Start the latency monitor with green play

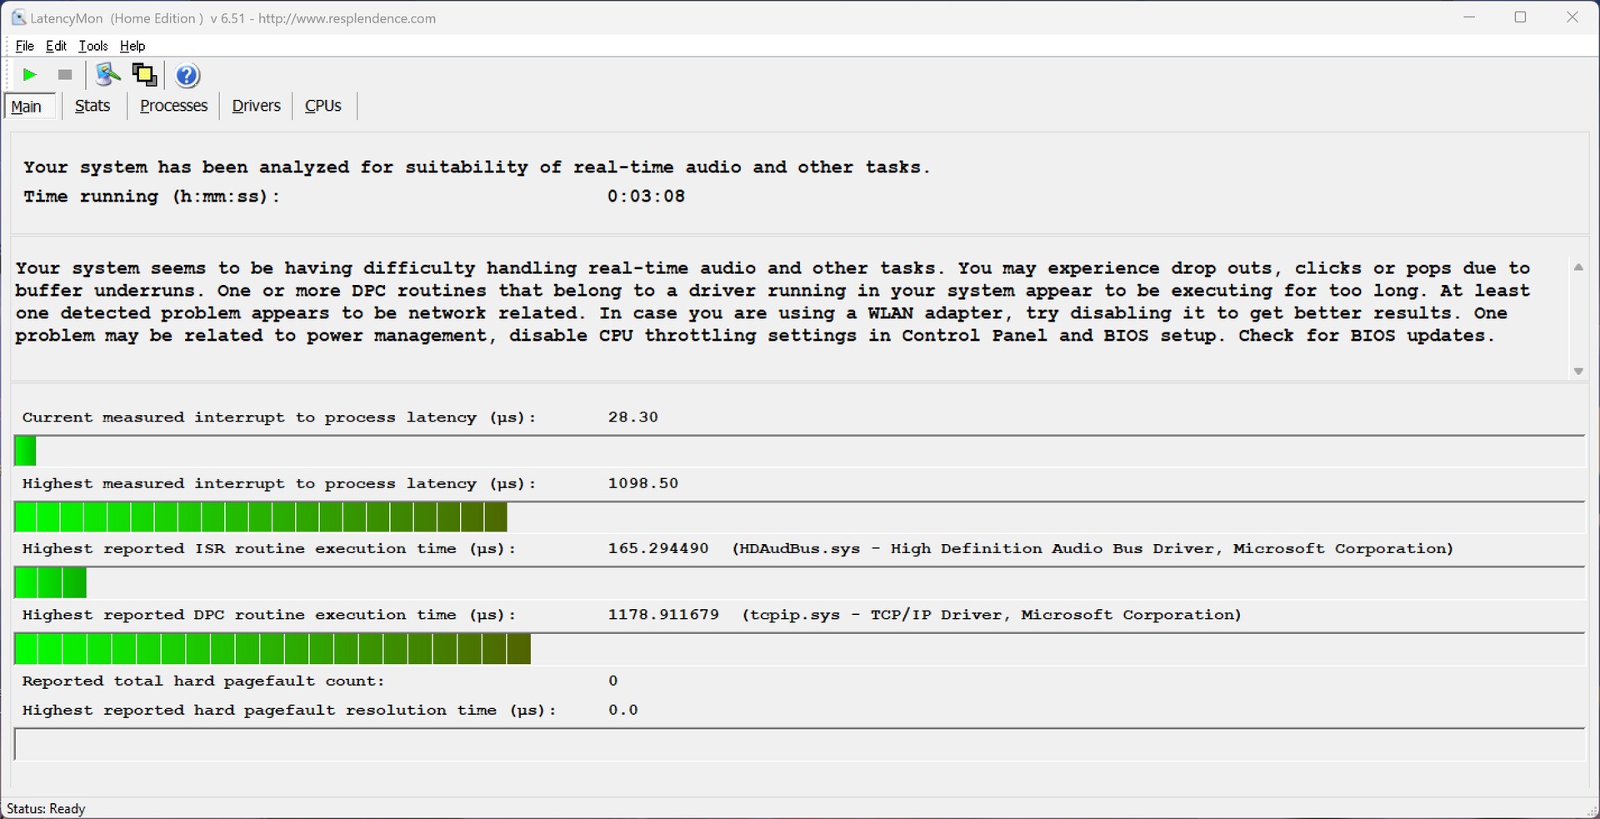pyautogui.click(x=29, y=75)
